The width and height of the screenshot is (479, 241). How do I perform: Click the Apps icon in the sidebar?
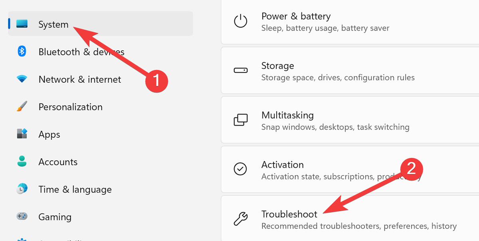coord(22,134)
